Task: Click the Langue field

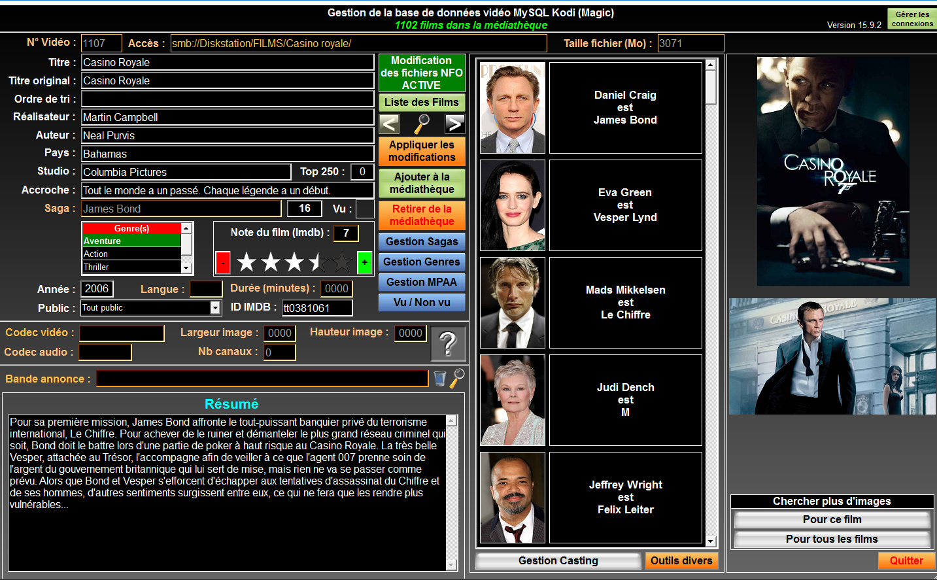Action: tap(206, 289)
